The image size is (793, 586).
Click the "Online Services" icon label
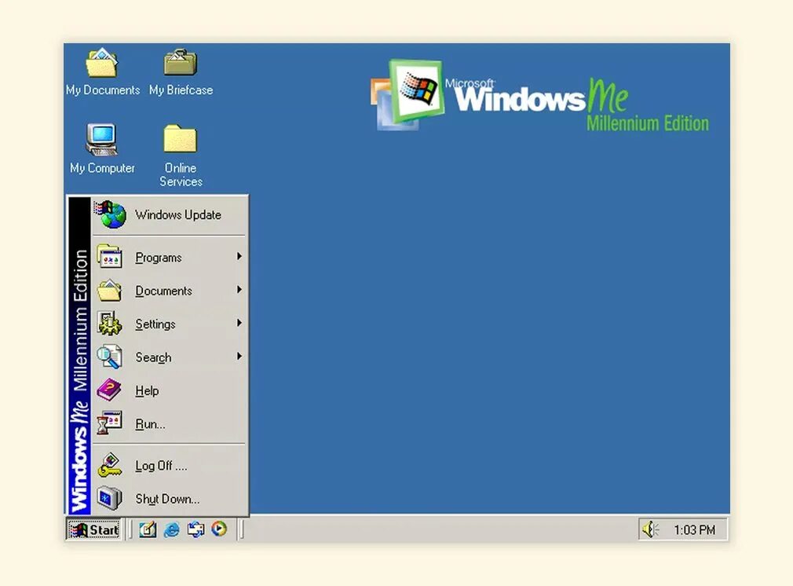(x=181, y=174)
